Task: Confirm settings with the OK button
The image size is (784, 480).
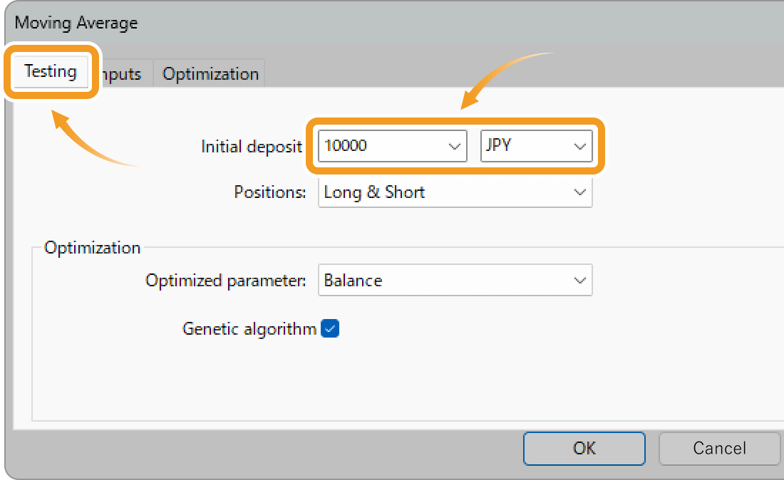Action: point(584,448)
